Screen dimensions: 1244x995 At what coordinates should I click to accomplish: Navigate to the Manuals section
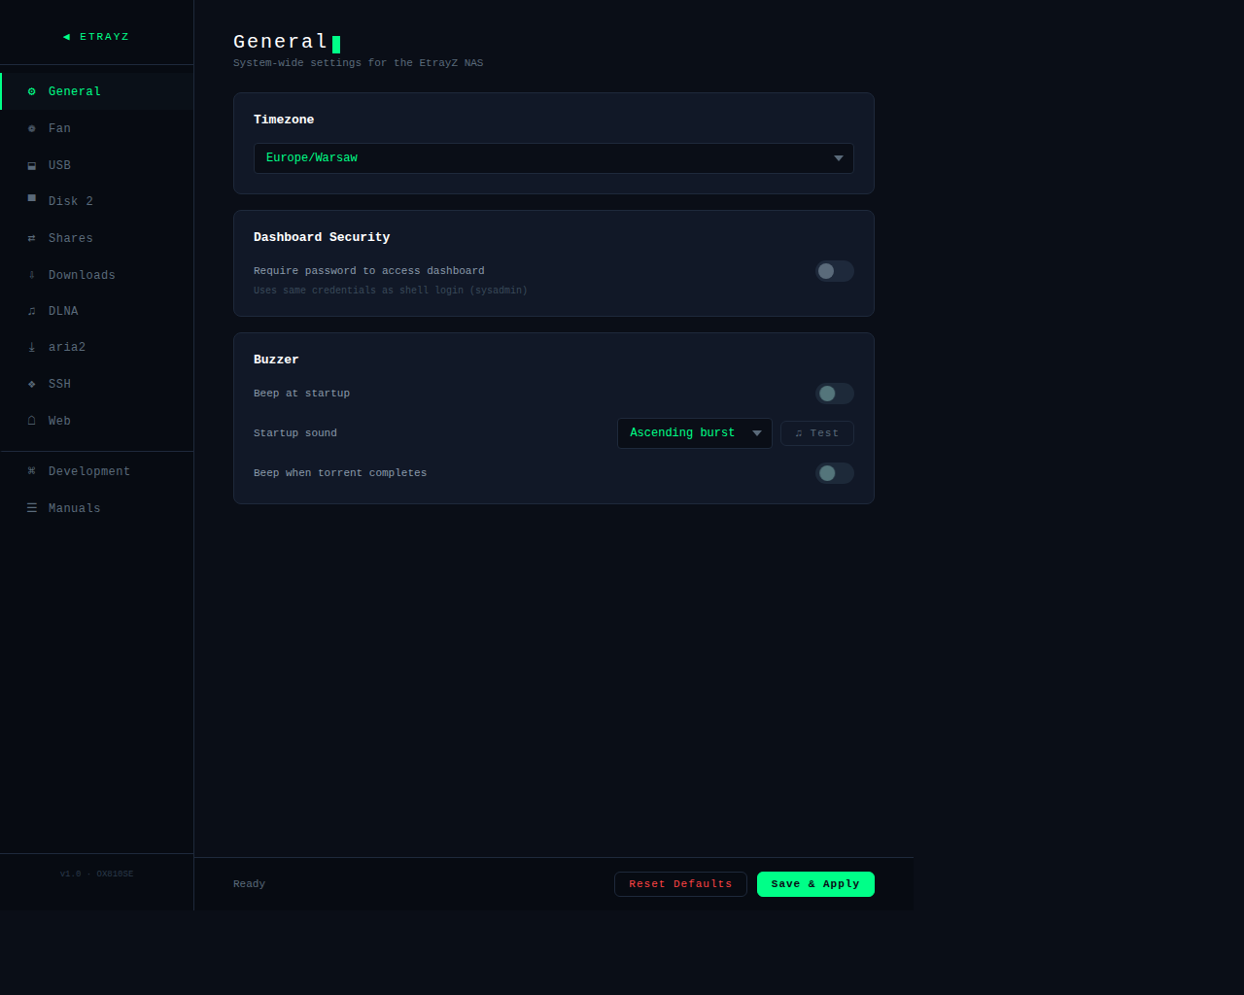[x=74, y=507]
